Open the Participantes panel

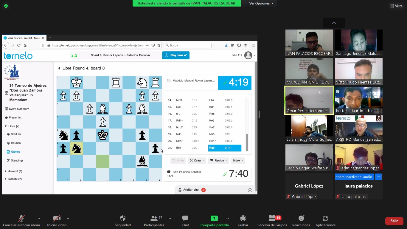click(154, 219)
